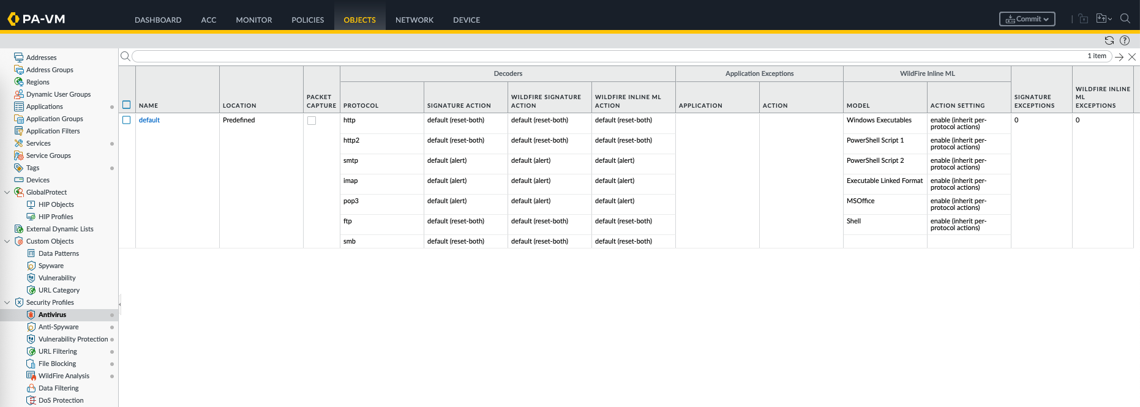
Task: Click the refresh icon above the table
Action: click(x=1109, y=40)
